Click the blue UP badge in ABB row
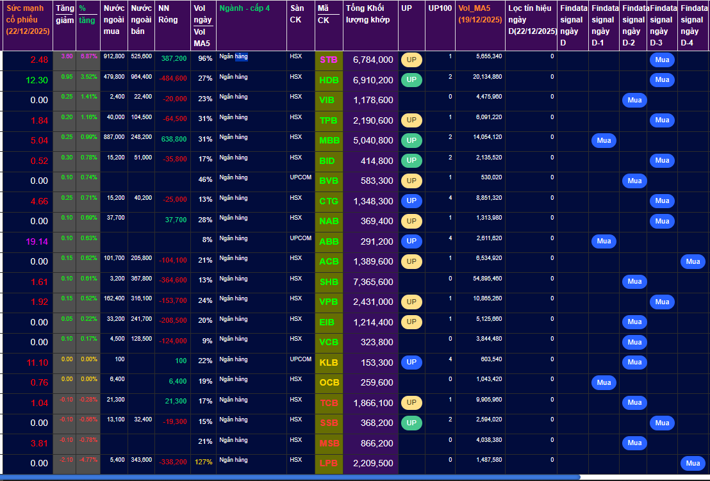 [411, 241]
